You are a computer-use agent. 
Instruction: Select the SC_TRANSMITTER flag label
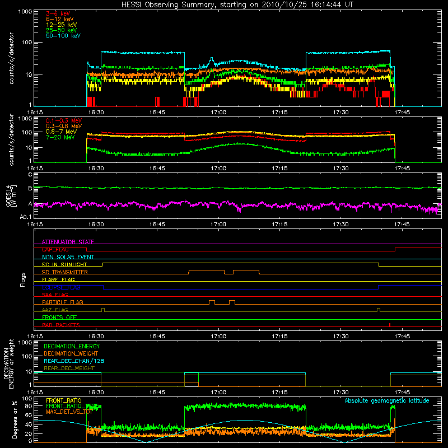pos(64,272)
